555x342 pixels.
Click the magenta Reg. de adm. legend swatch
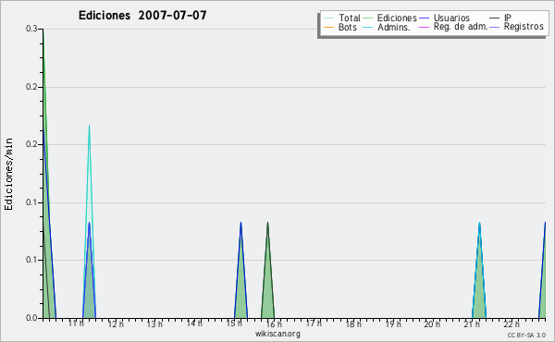(x=424, y=27)
